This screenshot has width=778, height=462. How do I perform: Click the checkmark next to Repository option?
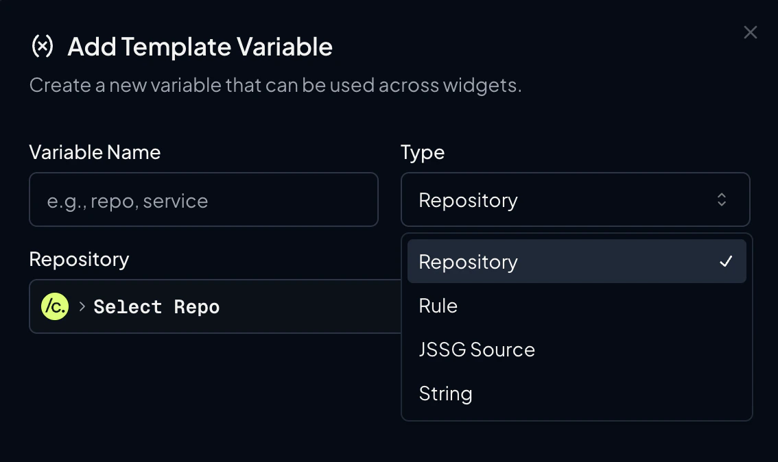tap(725, 261)
